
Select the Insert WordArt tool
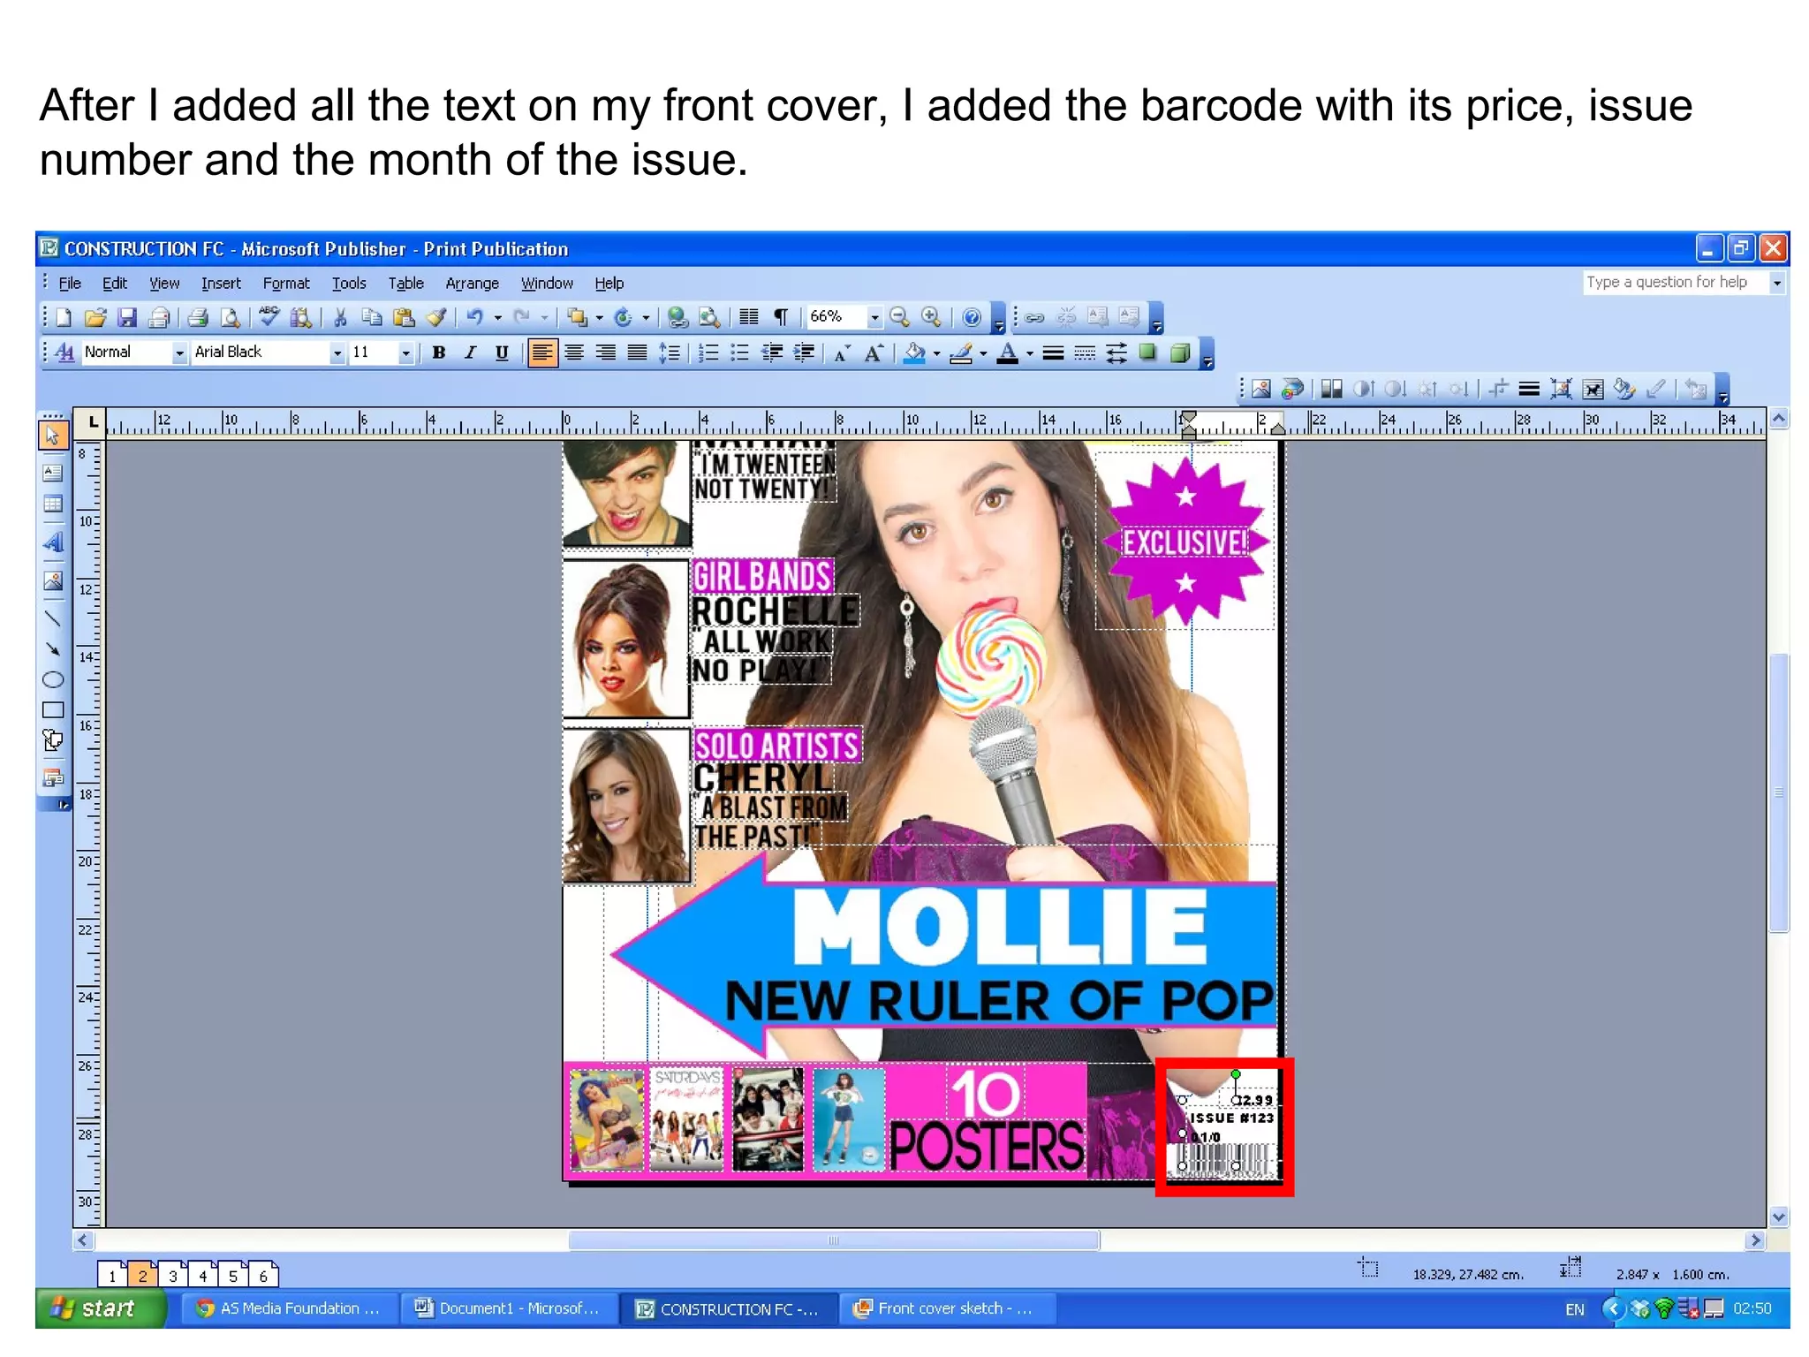53,542
